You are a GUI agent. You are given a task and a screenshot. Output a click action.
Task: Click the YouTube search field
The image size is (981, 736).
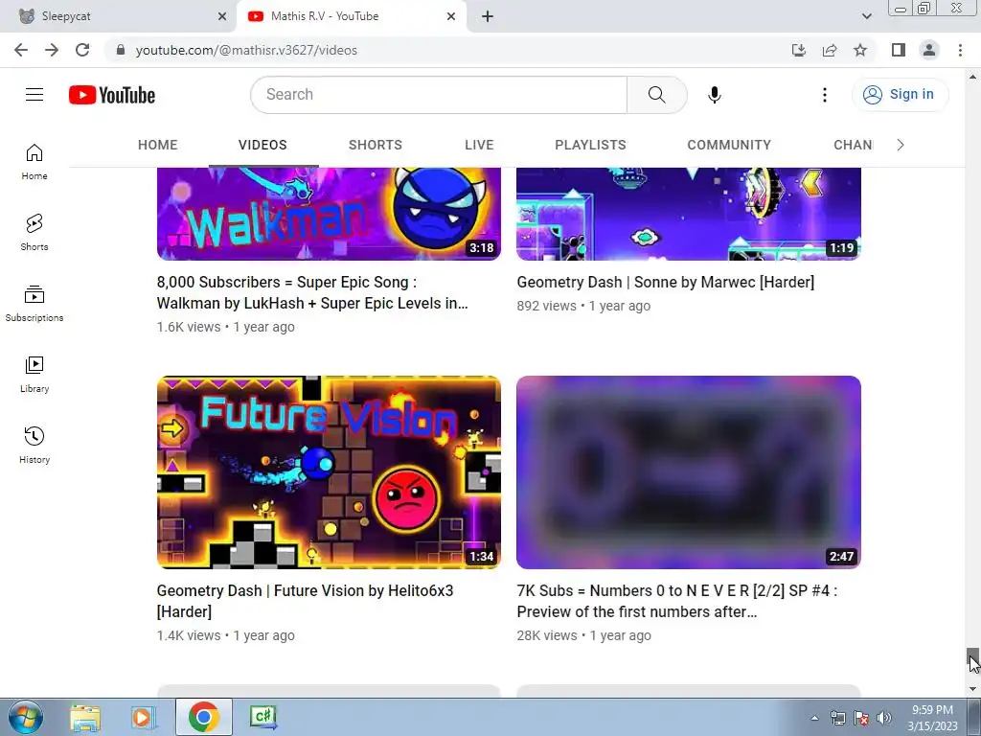(x=439, y=95)
